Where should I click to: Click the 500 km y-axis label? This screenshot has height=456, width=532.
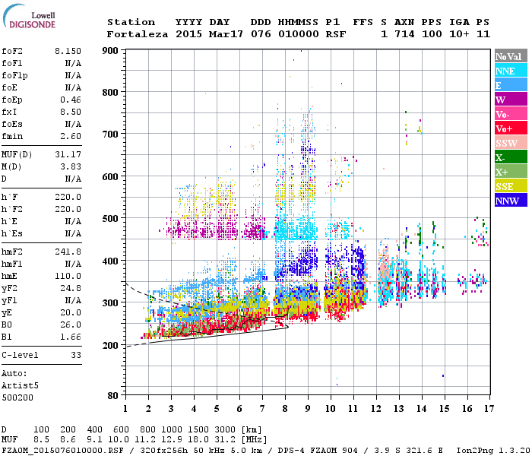pyautogui.click(x=110, y=219)
